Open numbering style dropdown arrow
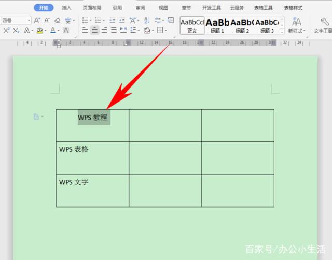Screen dimensions: 332x260 pos(104,21)
